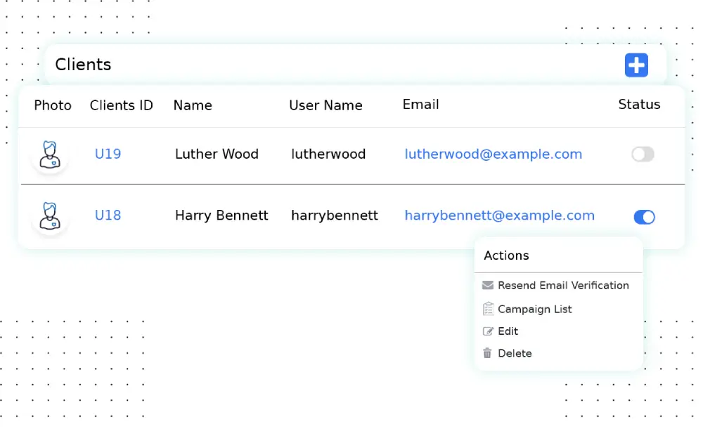The image size is (703, 431).
Task: Toggle Luther Wood's account status switch
Action: pos(643,154)
